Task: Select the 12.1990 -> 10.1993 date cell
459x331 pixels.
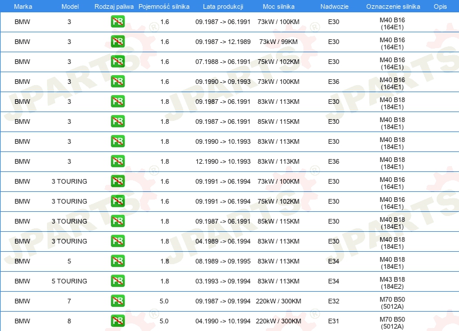Action: (x=223, y=161)
